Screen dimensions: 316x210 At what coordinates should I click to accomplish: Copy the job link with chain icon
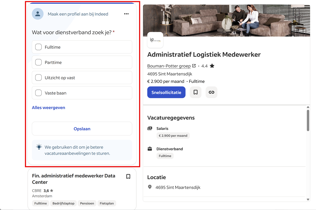pyautogui.click(x=211, y=92)
